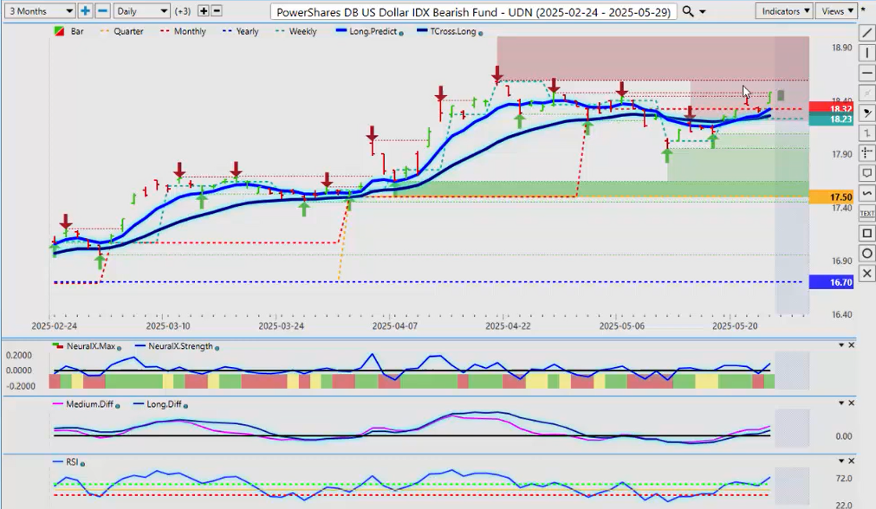Click the magnifier symbol search icon
Viewport: 876px width, 509px height.
688,11
